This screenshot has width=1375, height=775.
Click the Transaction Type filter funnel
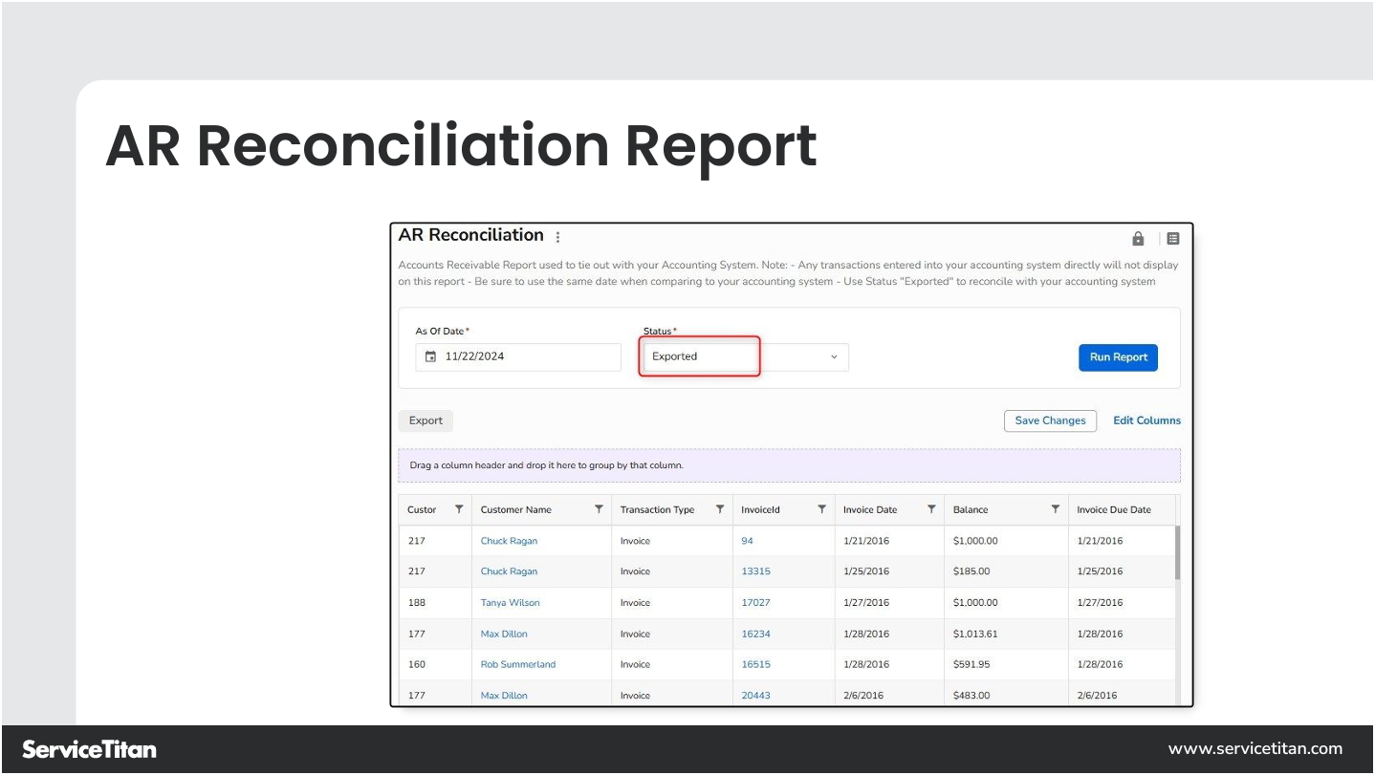pos(718,509)
